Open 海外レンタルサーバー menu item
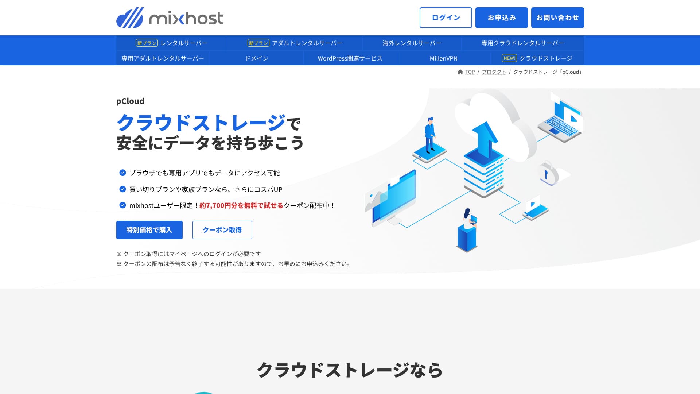This screenshot has width=700, height=394. [x=412, y=43]
